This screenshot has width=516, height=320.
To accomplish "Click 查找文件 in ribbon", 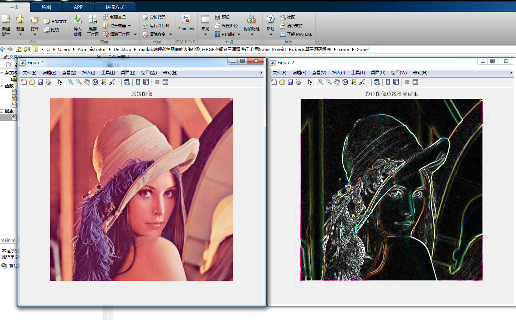I will click(x=55, y=21).
